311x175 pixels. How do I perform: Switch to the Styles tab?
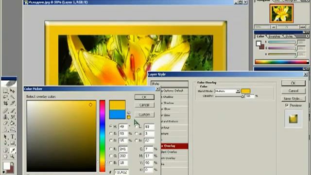[x=289, y=36]
